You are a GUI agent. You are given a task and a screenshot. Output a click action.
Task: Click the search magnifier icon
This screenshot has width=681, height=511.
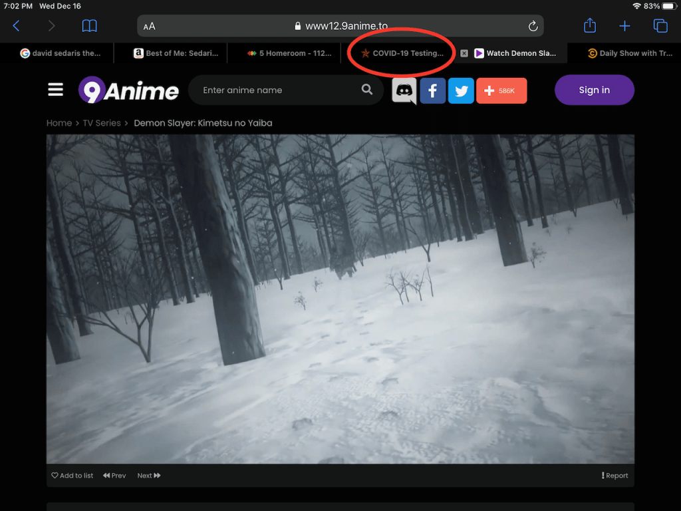pos(367,90)
